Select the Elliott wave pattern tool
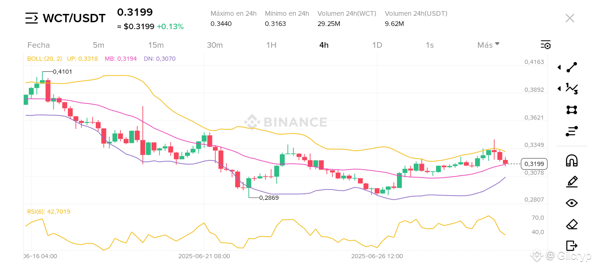 click(572, 89)
